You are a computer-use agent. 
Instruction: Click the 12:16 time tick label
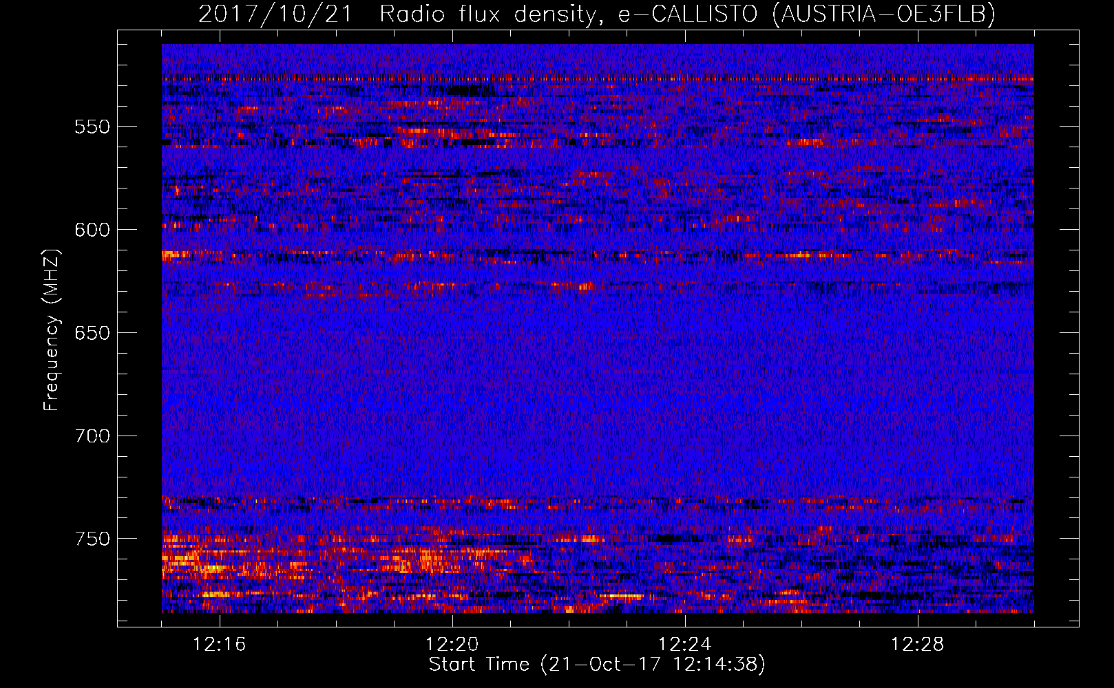220,645
